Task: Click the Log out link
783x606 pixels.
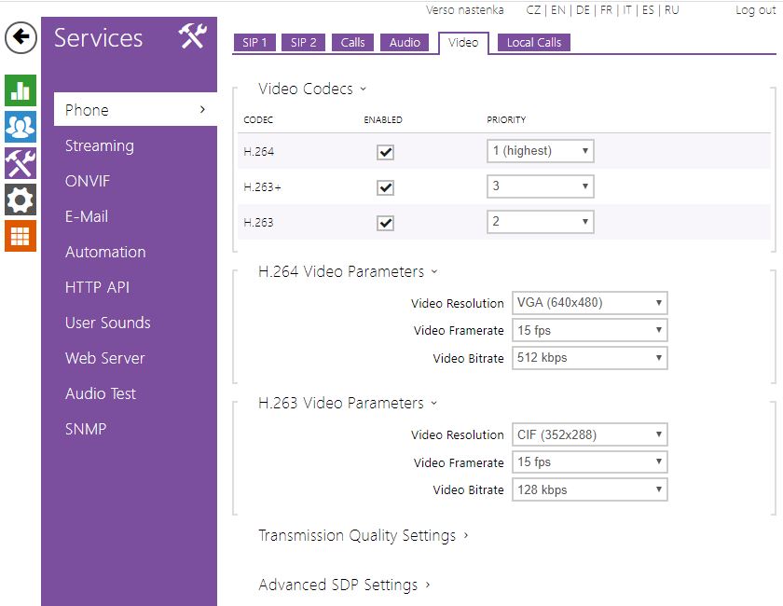Action: pos(755,10)
